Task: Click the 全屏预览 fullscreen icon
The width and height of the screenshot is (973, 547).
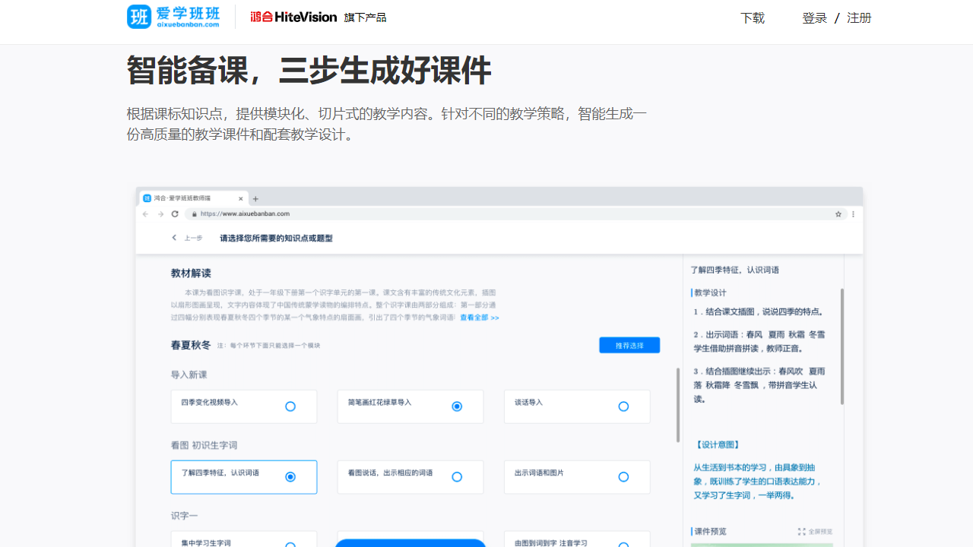Action: [800, 532]
